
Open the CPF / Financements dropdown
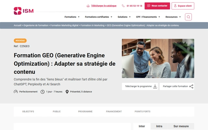[x=148, y=17]
